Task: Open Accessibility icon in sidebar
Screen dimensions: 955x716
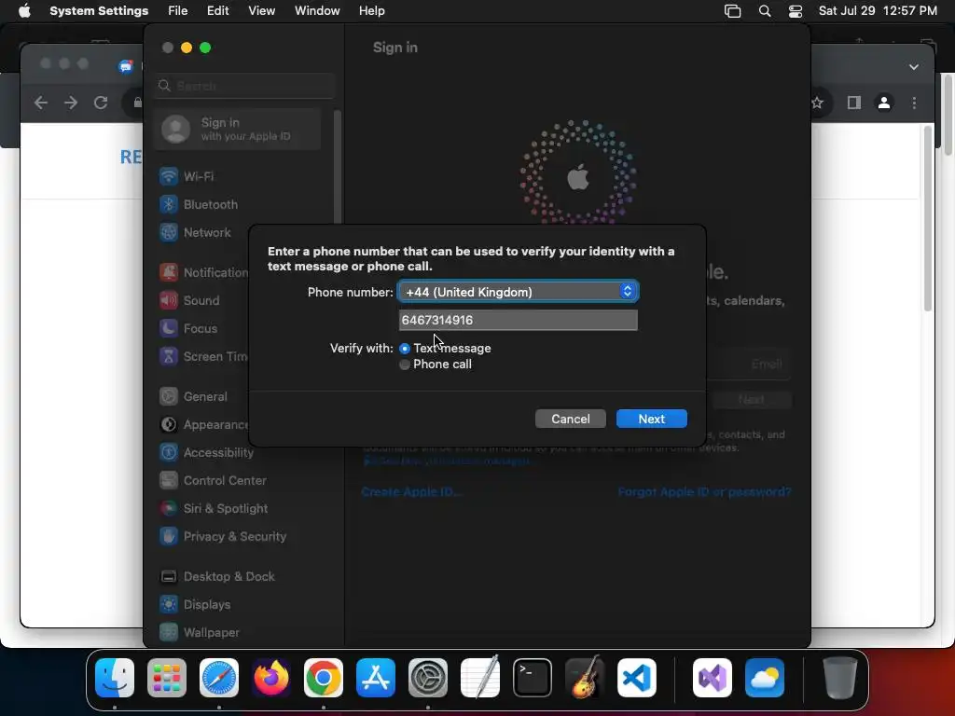Action: pyautogui.click(x=169, y=452)
